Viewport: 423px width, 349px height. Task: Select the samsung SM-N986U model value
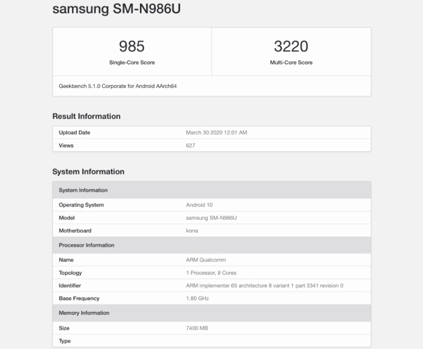click(x=212, y=218)
